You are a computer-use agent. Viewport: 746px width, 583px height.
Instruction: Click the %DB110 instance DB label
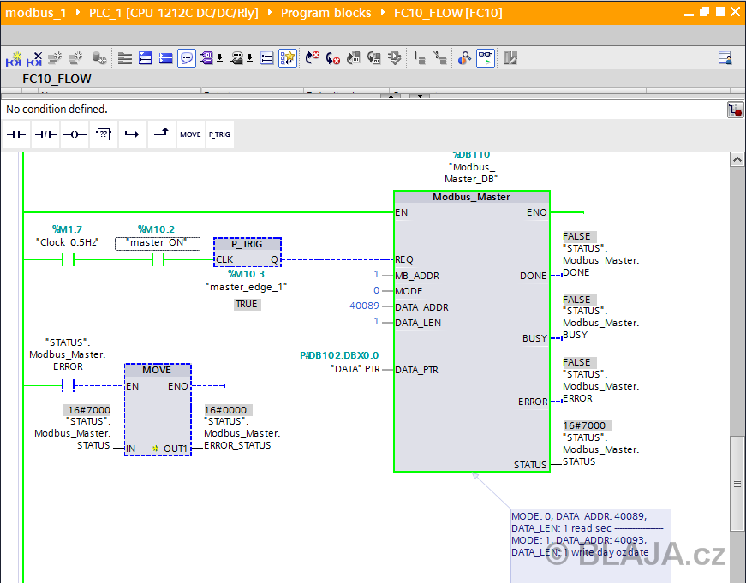471,155
